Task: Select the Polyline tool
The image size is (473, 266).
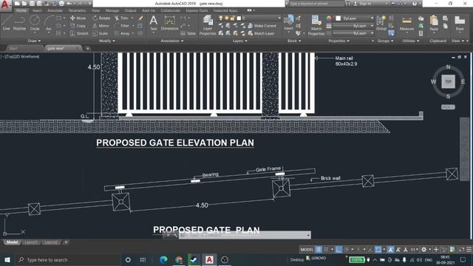Action: tap(19, 23)
